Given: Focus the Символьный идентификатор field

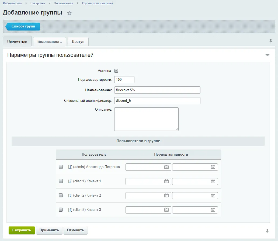Looking at the screenshot, I should (x=157, y=100).
